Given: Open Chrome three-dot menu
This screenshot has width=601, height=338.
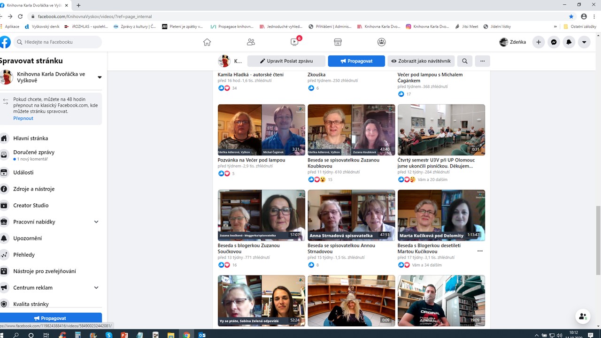Looking at the screenshot, I should click(595, 16).
